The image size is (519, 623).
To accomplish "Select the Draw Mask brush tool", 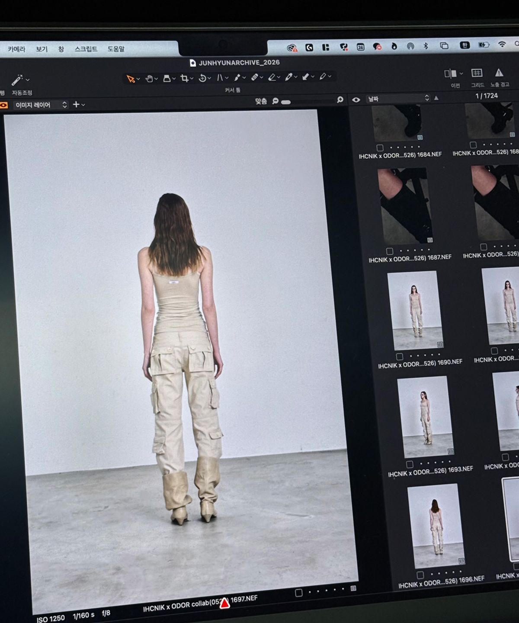I will point(237,77).
